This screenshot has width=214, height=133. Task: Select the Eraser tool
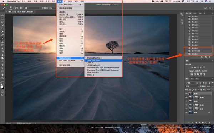(x=2, y=48)
